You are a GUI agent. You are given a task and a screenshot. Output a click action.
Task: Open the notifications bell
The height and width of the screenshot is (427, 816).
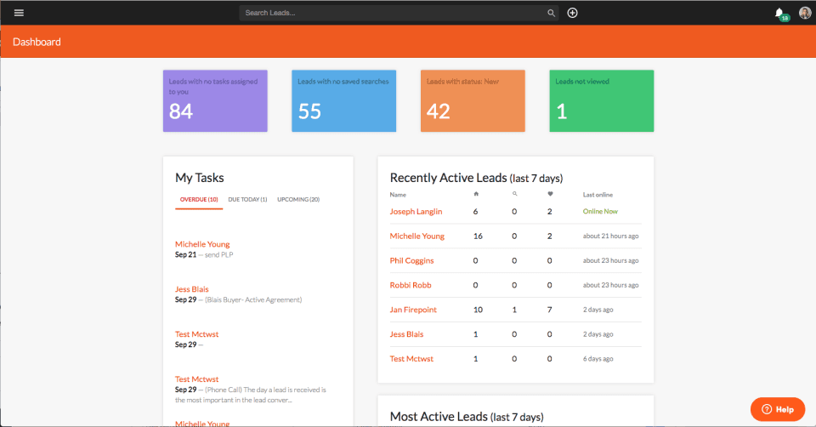click(779, 13)
